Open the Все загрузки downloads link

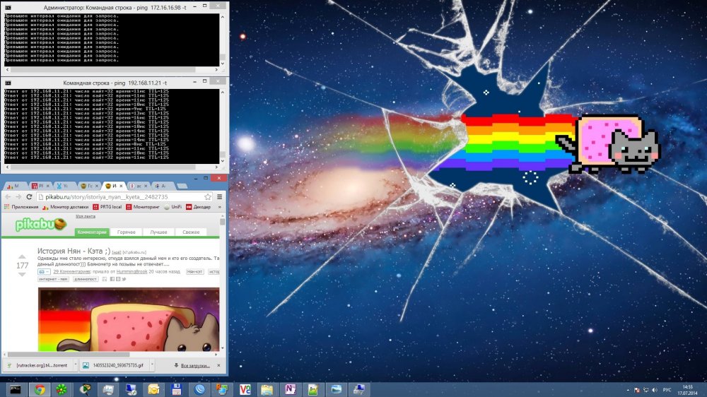click(195, 365)
